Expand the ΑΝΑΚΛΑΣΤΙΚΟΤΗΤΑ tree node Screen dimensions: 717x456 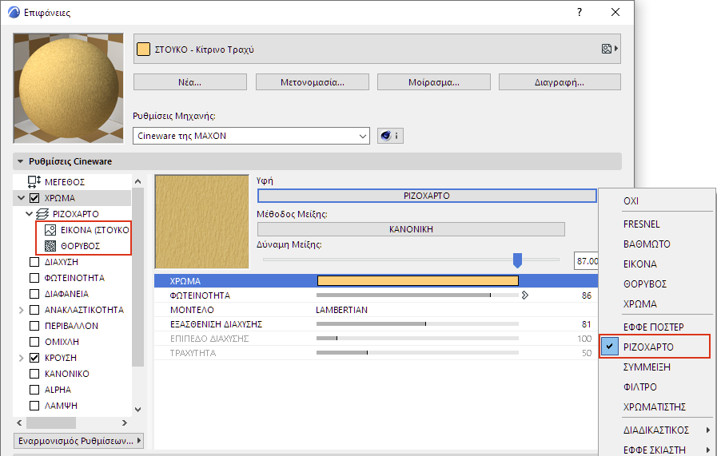click(x=20, y=310)
